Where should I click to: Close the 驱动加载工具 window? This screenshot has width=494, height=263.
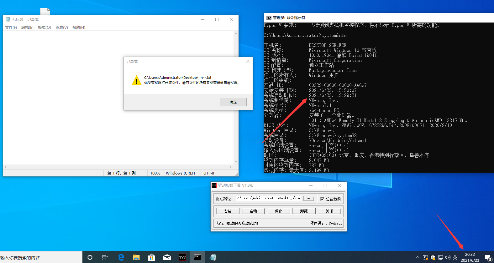(339, 185)
